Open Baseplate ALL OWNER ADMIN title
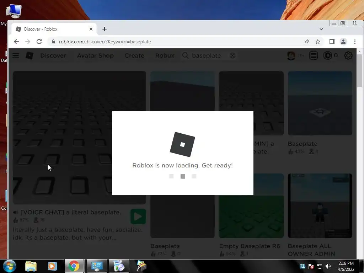364x273 pixels. coord(311,250)
